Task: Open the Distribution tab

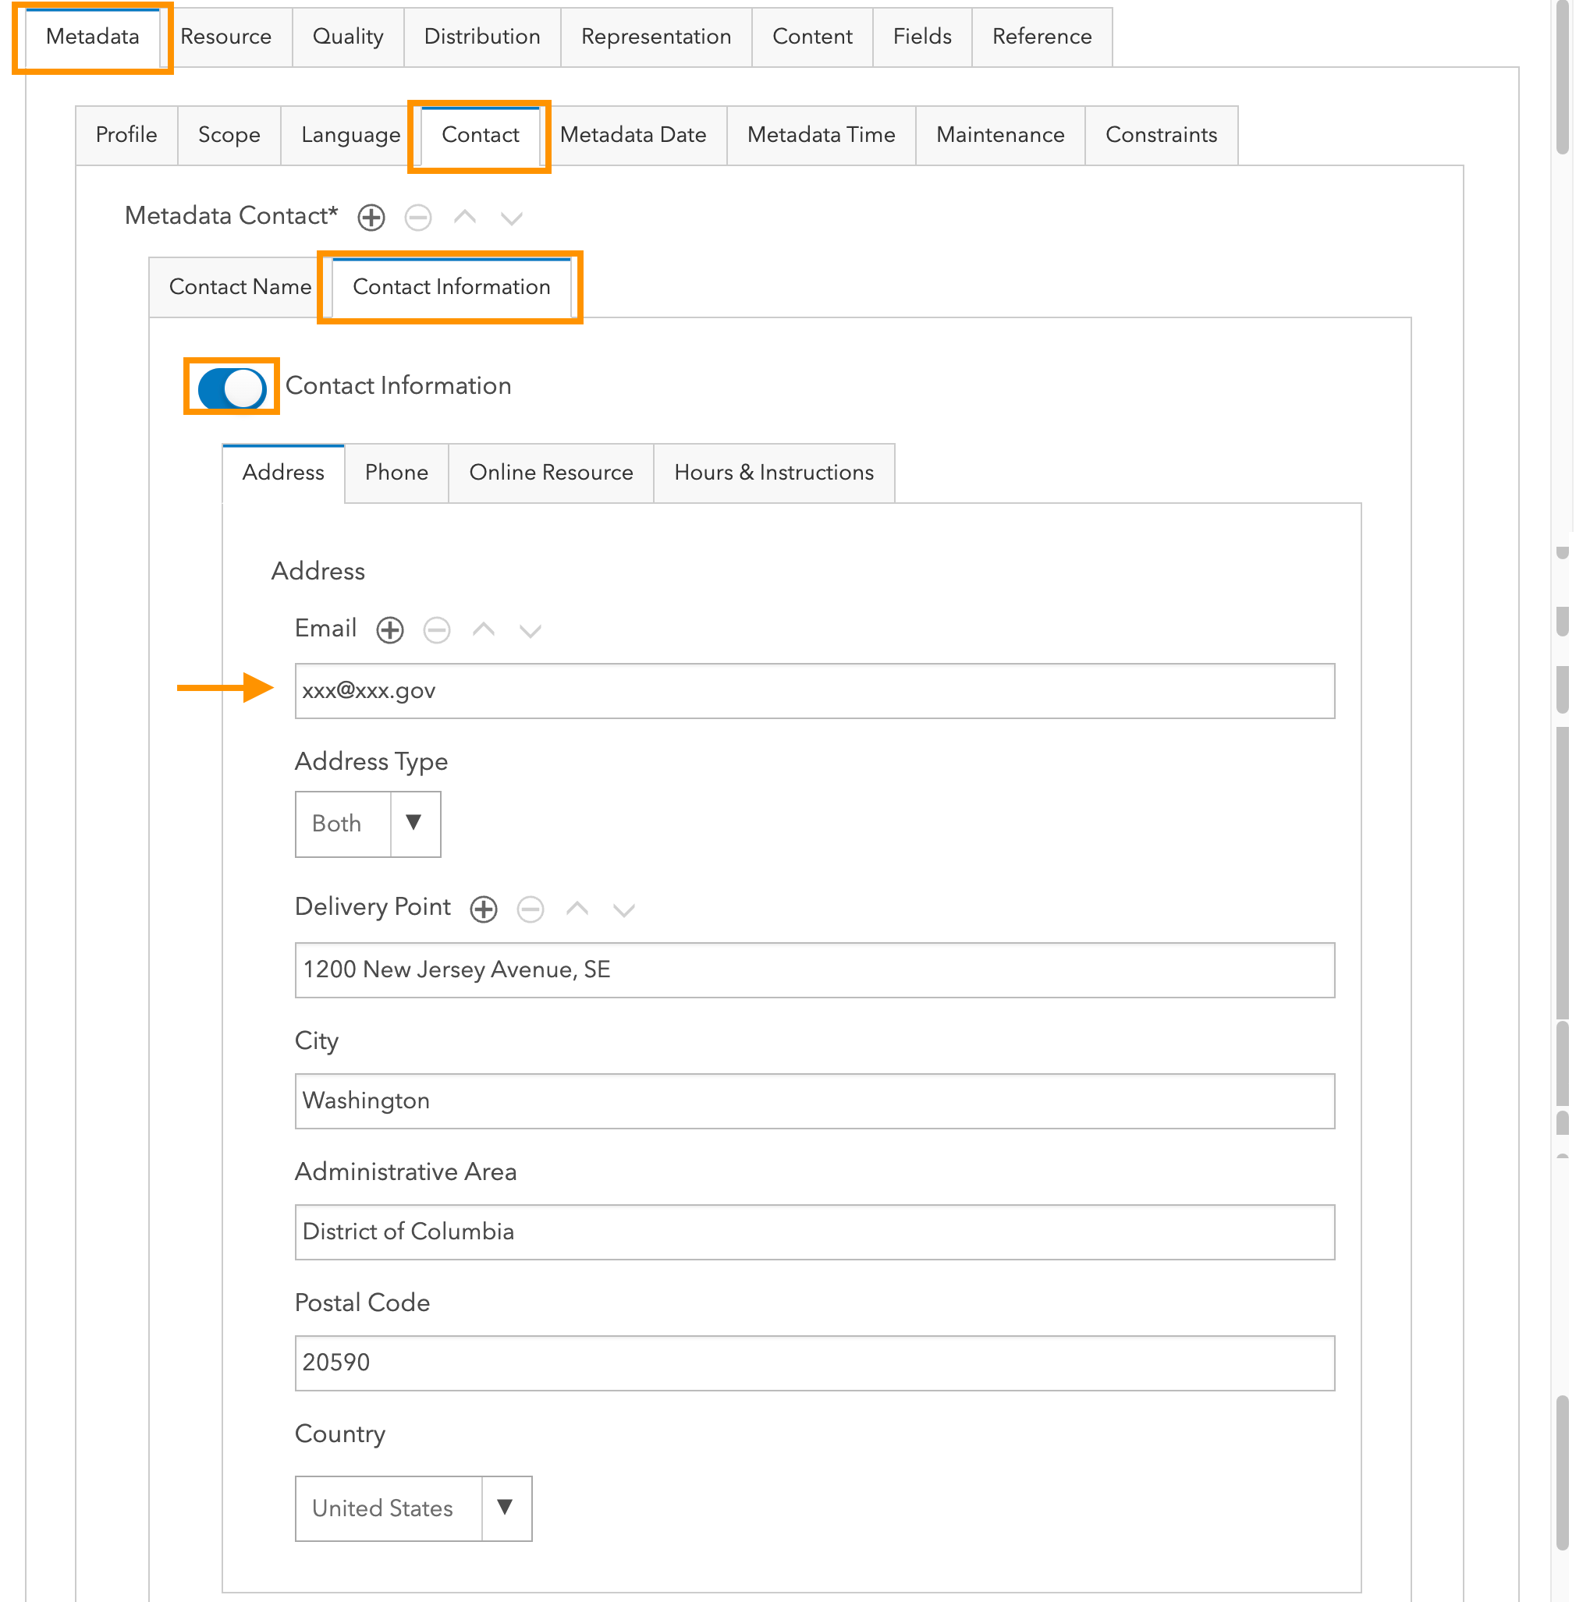Action: [482, 37]
